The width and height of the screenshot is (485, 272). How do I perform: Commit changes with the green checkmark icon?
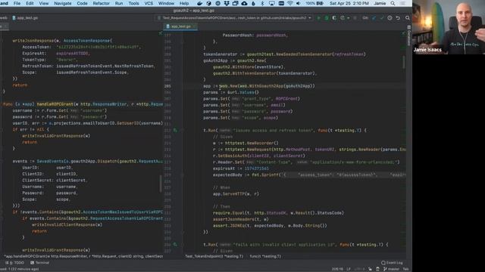click(x=382, y=18)
